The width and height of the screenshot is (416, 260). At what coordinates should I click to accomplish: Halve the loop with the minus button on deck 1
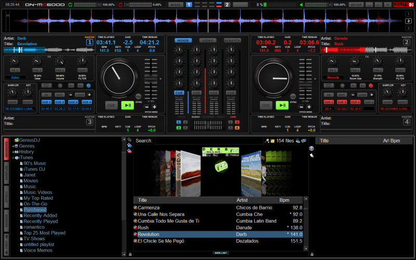tap(70, 95)
